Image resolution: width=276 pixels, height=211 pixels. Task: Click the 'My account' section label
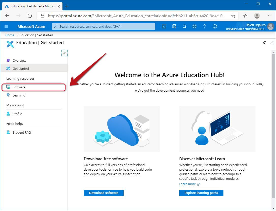pyautogui.click(x=15, y=105)
